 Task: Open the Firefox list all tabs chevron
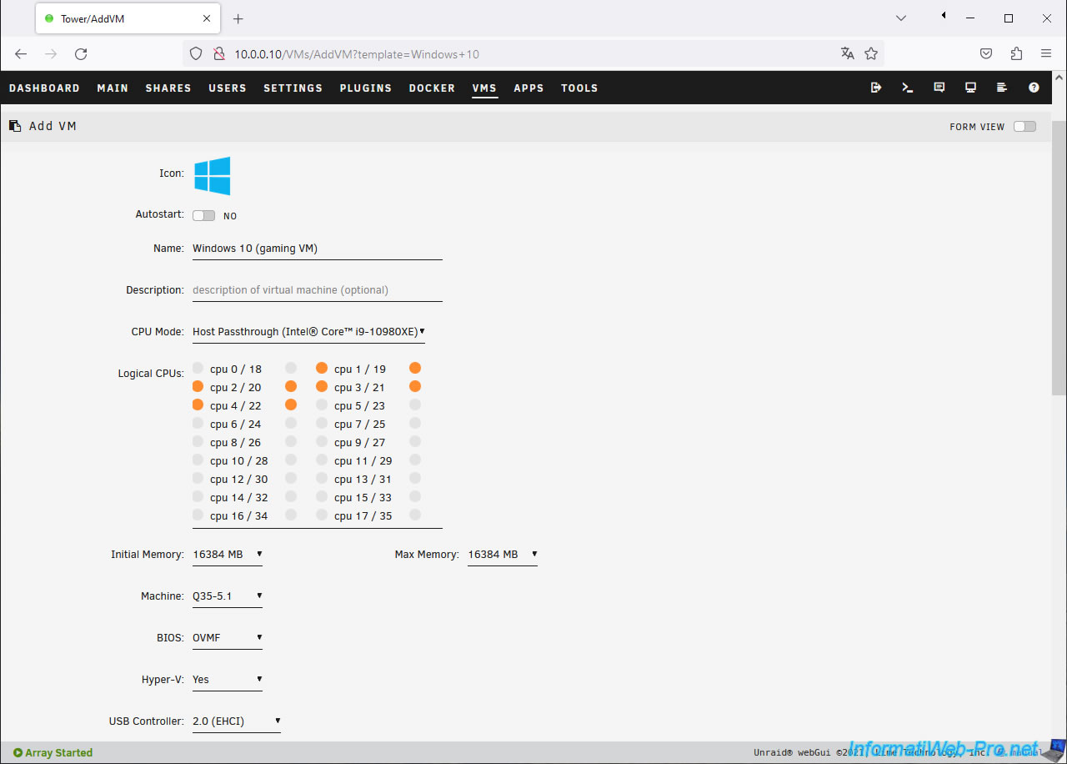click(901, 18)
